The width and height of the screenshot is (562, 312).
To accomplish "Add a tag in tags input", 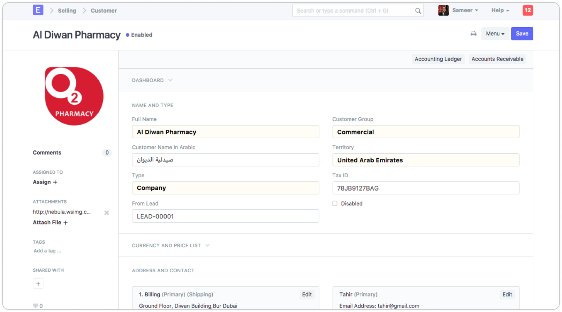I will click(47, 251).
